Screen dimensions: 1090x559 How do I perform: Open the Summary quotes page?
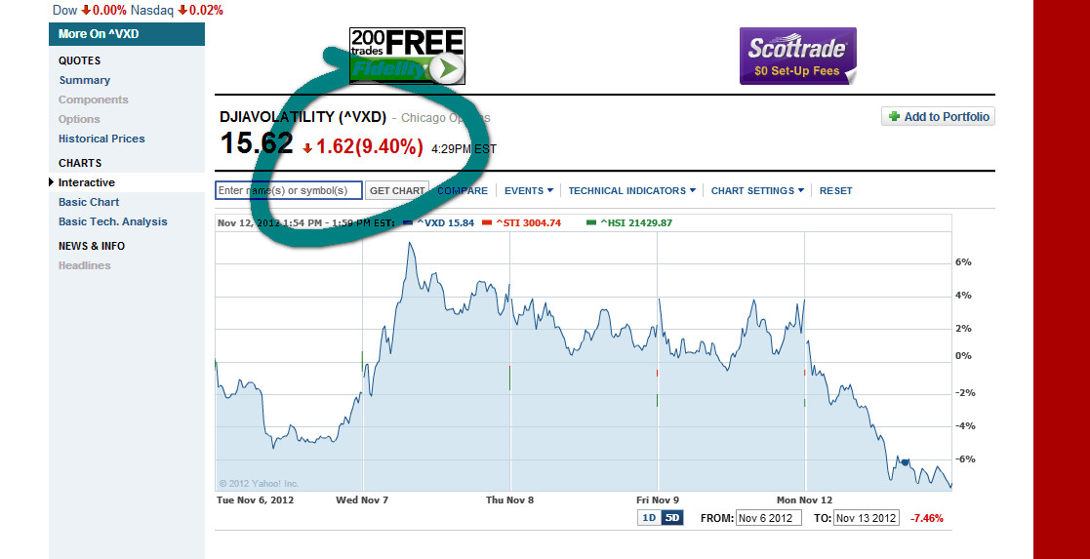[84, 80]
